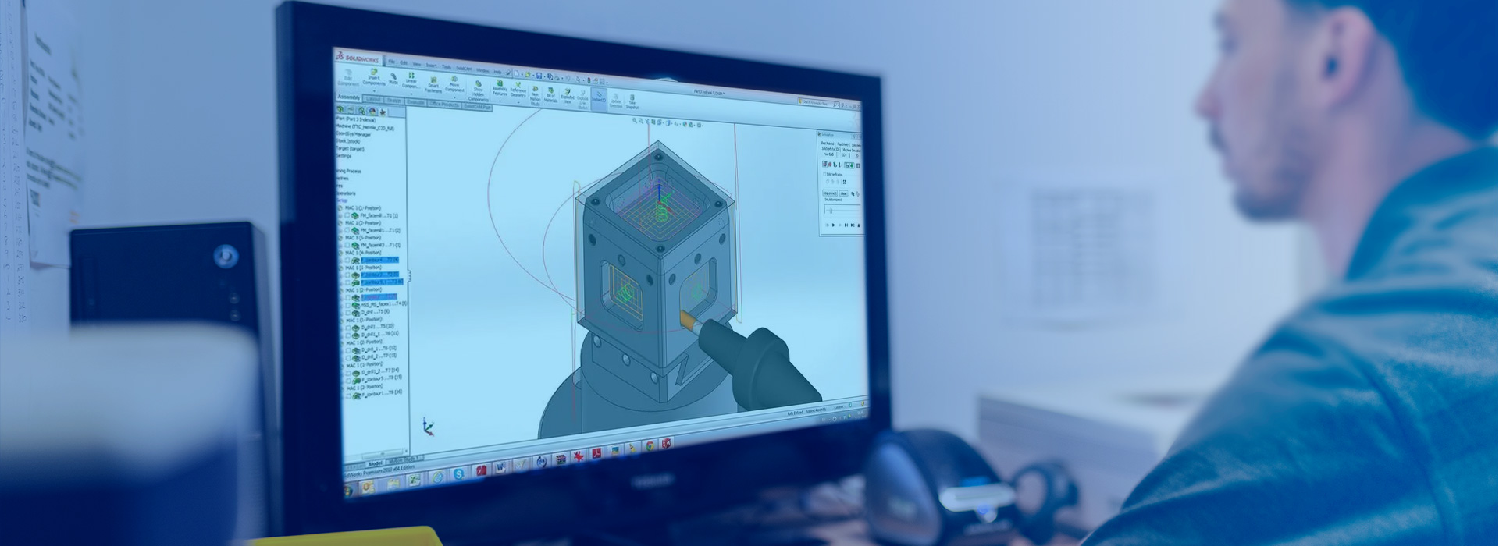Switch to the Office Products tab
This screenshot has width=1499, height=546.
pyautogui.click(x=443, y=104)
